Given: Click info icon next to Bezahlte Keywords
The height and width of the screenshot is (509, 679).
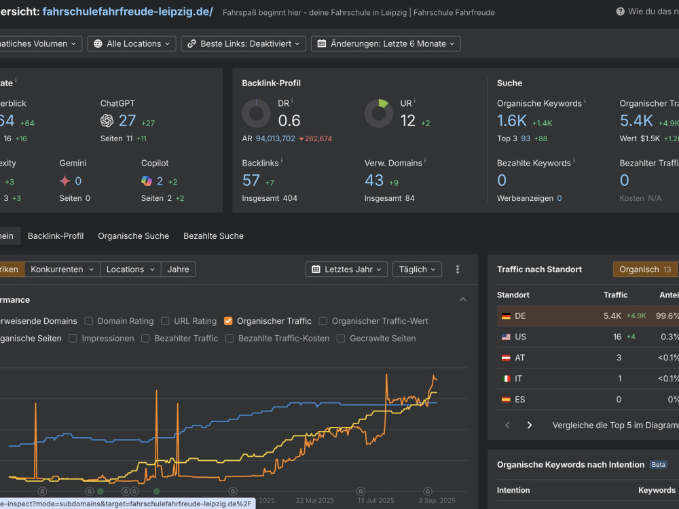Looking at the screenshot, I should click(574, 161).
